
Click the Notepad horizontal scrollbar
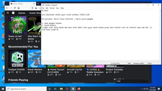pyautogui.click(x=100, y=61)
